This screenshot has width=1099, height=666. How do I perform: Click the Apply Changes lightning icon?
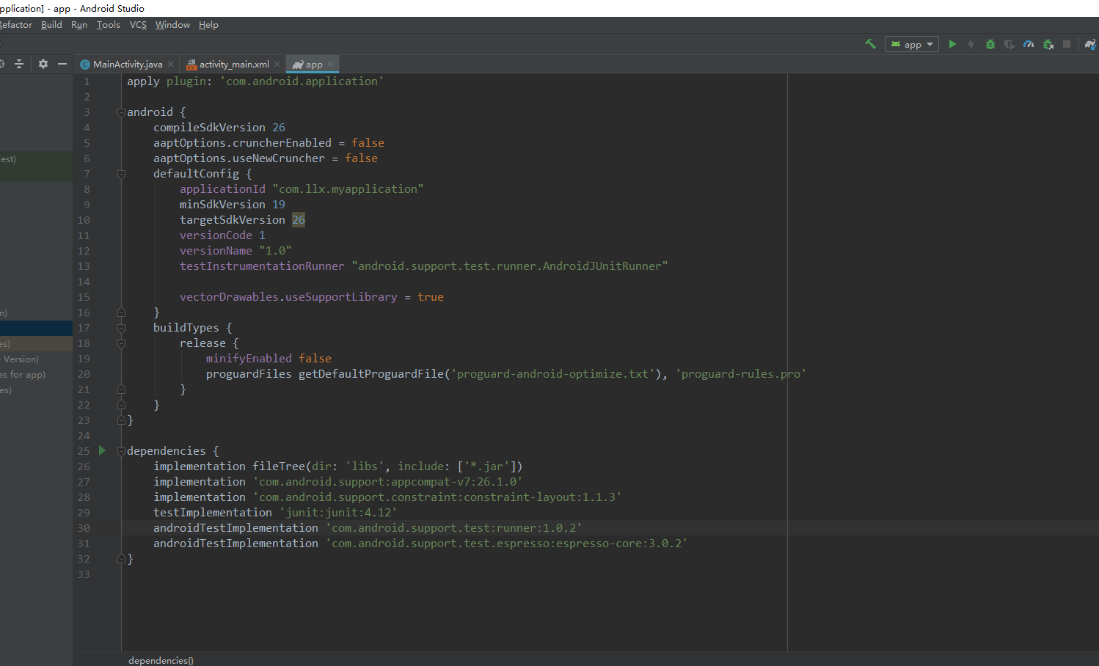[971, 44]
